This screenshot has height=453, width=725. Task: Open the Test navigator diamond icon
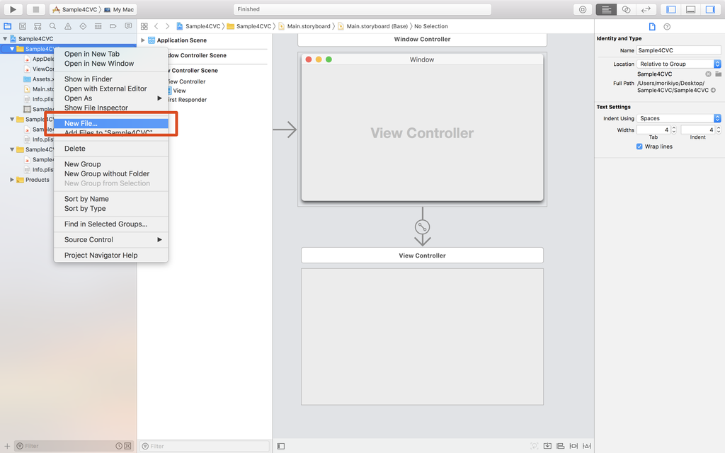[83, 26]
